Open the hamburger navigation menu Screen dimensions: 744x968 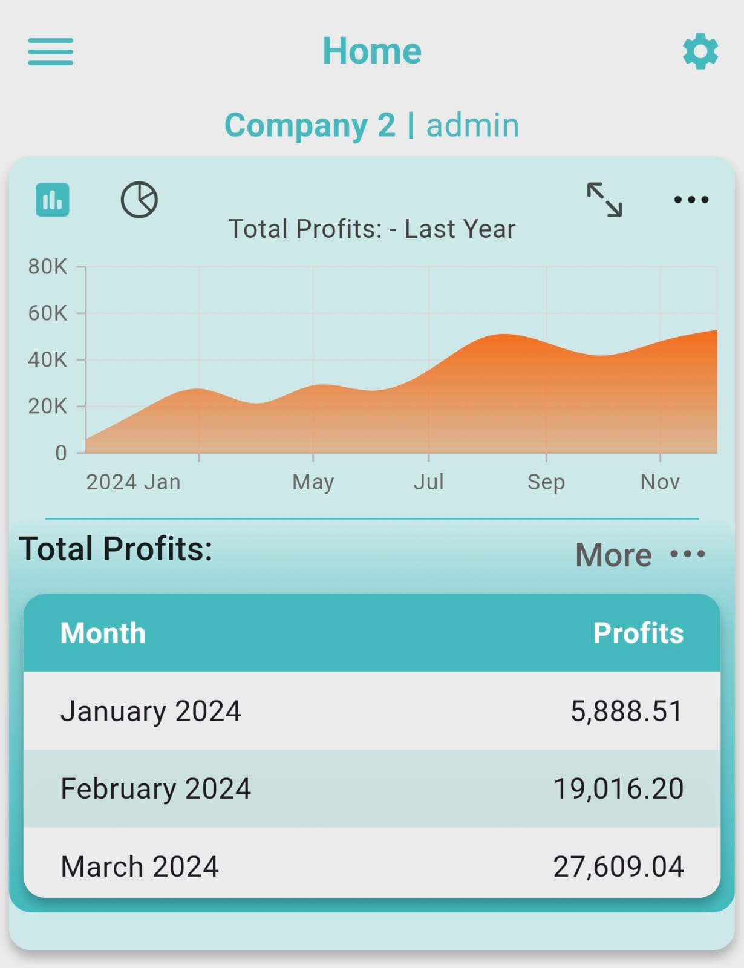[51, 51]
